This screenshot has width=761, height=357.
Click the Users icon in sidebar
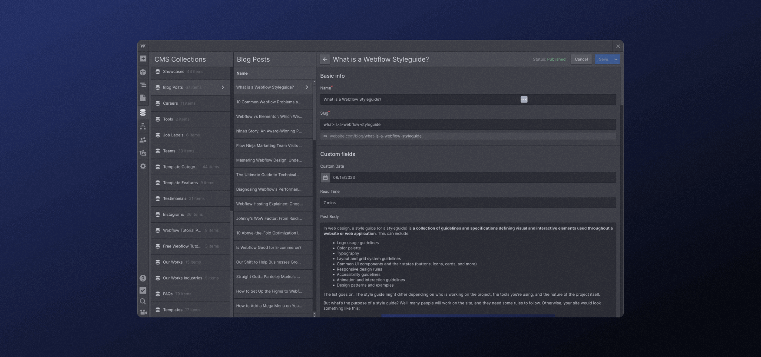(x=143, y=140)
